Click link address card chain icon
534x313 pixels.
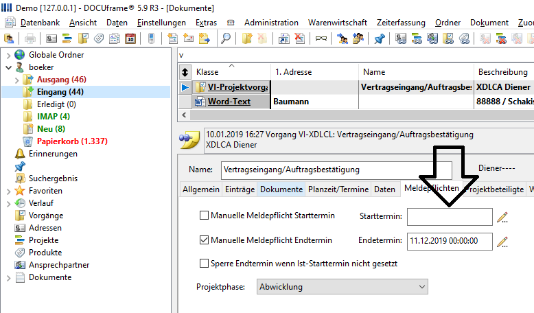click(401, 38)
